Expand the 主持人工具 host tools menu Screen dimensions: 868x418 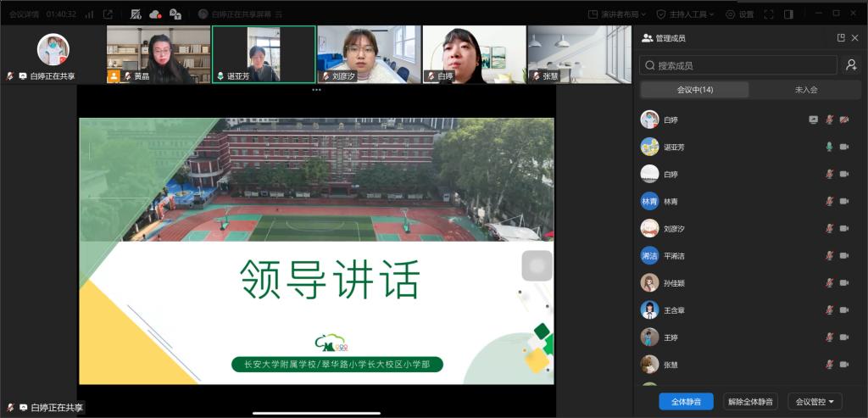pyautogui.click(x=686, y=14)
